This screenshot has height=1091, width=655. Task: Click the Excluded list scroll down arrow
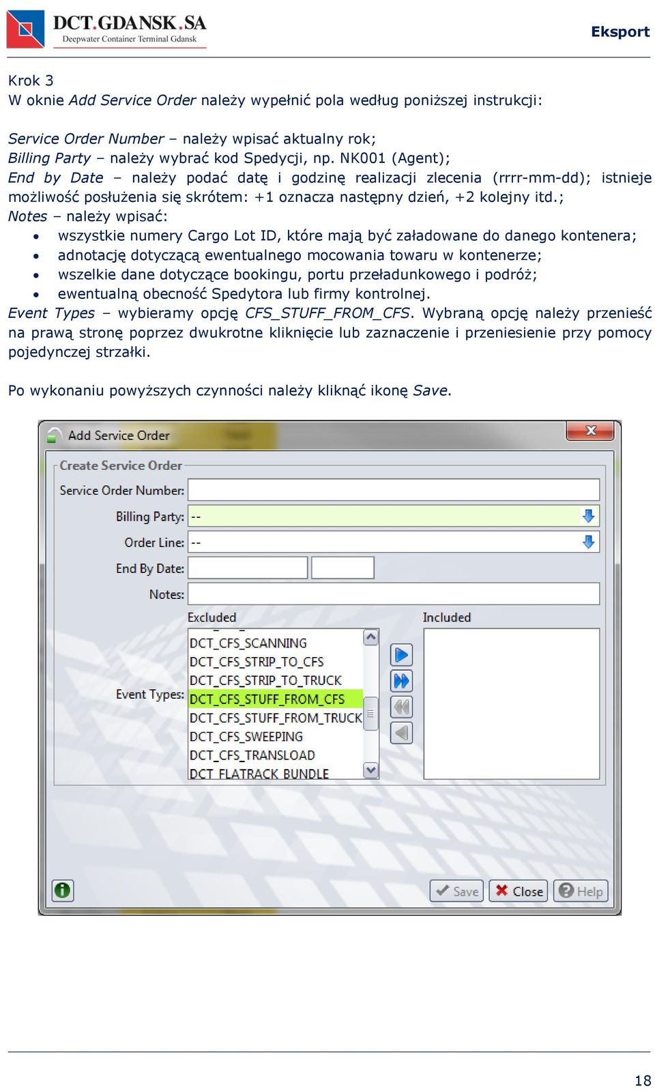click(370, 770)
